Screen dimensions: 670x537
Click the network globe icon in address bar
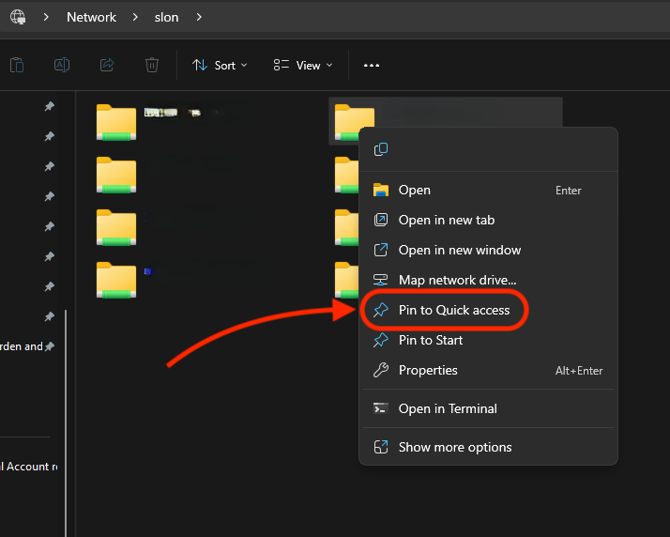18,17
